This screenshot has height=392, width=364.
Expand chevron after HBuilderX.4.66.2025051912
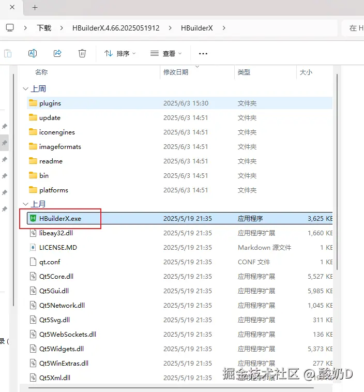point(170,28)
